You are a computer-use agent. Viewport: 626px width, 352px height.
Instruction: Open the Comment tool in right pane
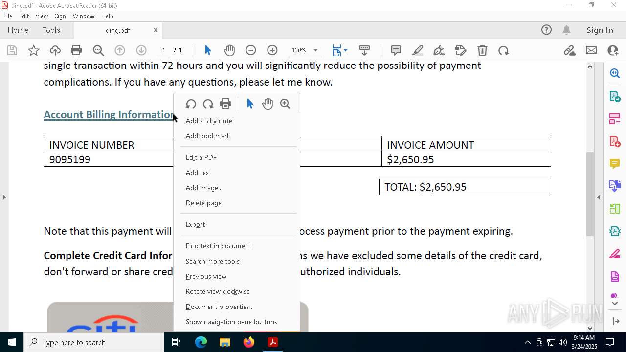point(615,163)
